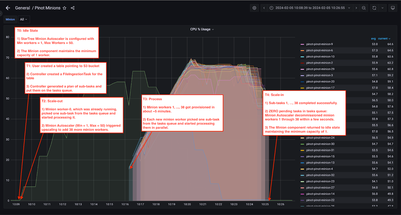Shift time range forward
Viewport: 401px width, 215px height.
[356, 8]
